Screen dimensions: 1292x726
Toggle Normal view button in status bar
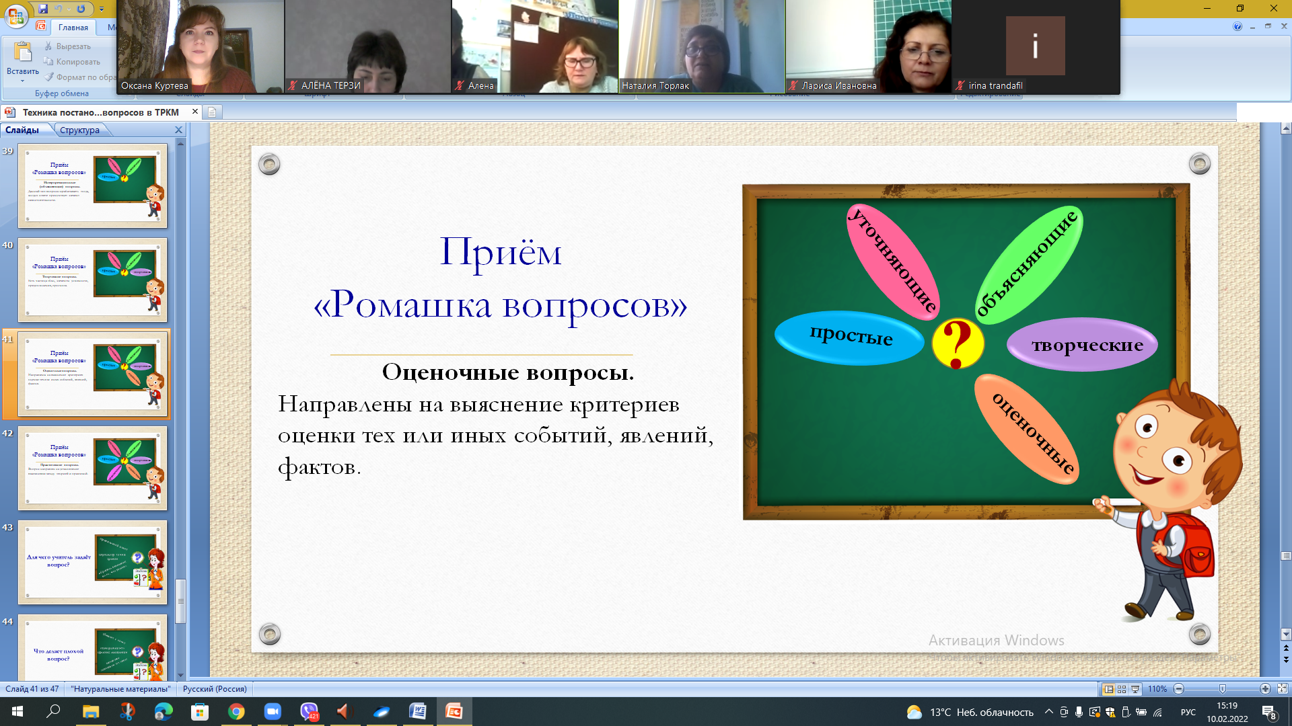(1109, 689)
